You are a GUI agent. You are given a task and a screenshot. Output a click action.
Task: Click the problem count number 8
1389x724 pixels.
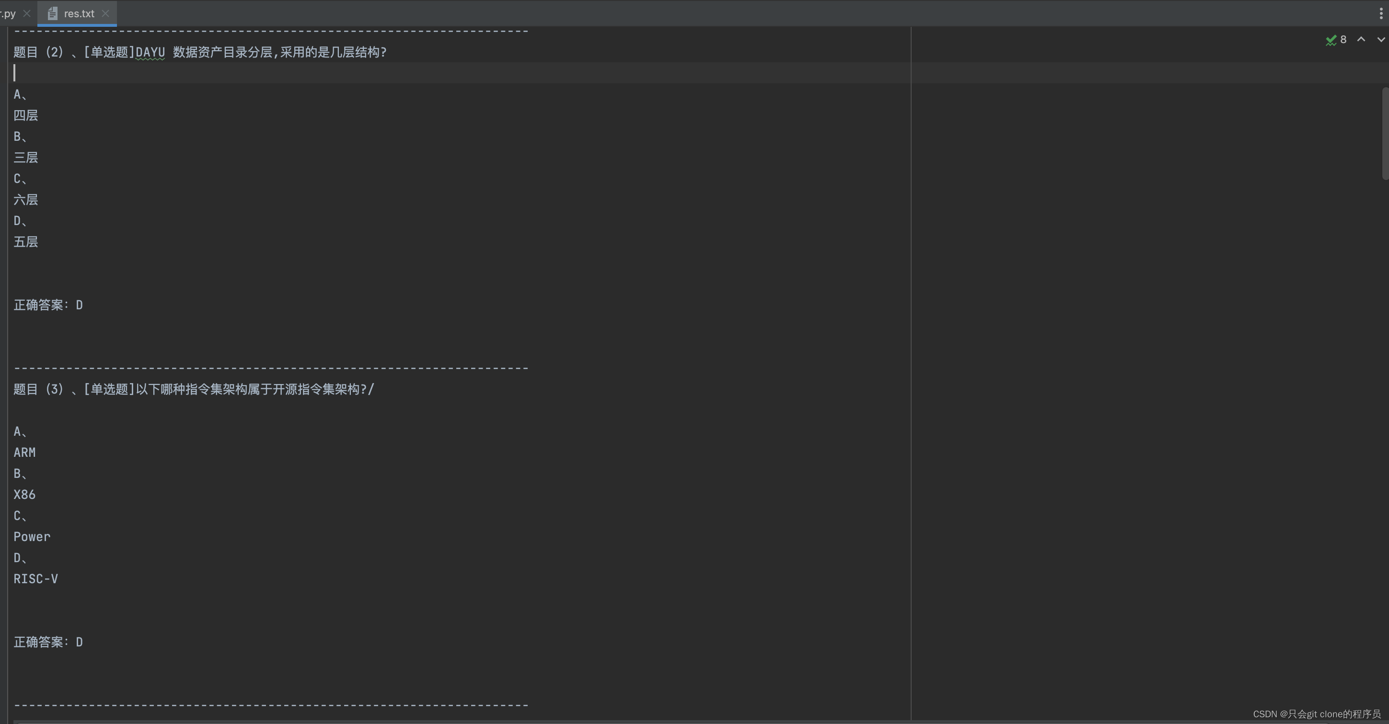1343,39
